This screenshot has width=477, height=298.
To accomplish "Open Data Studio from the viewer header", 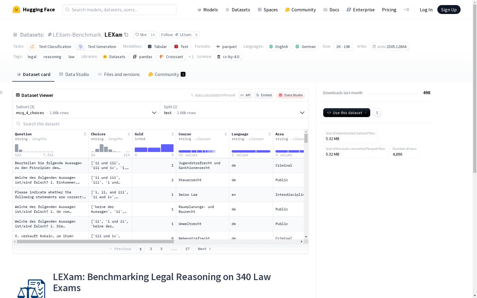I will click(290, 95).
